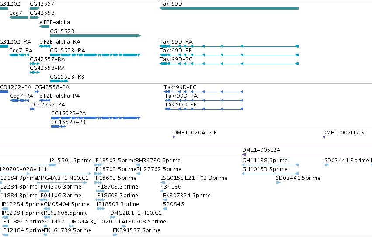Select the SD03441.5prime EST label
Image resolution: width=372 pixels, height=237 pixels.
[x=298, y=178]
